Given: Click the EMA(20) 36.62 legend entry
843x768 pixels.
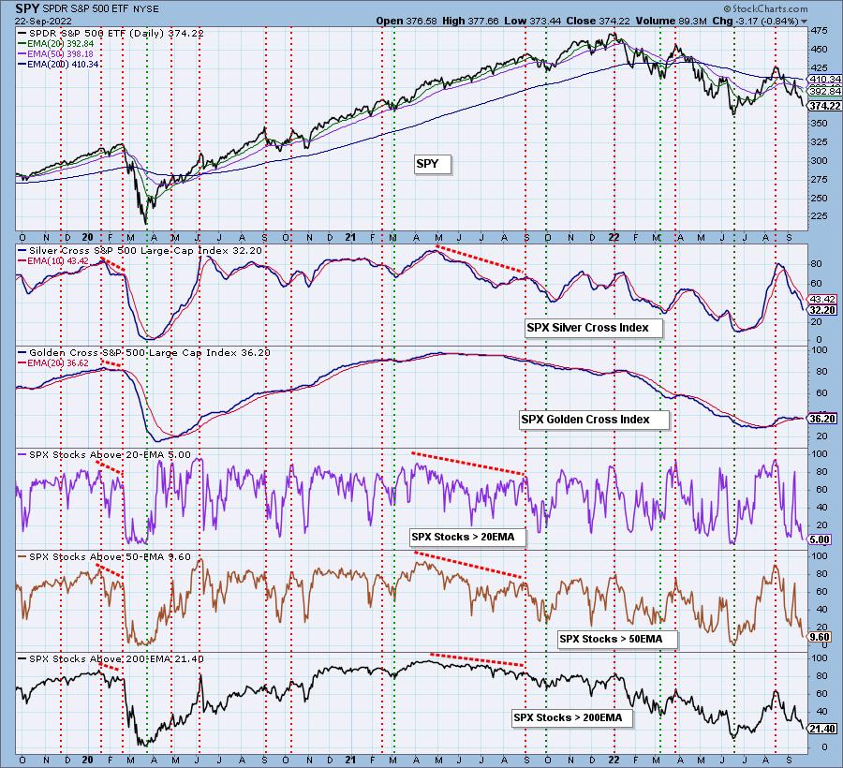Looking at the screenshot, I should click(53, 362).
